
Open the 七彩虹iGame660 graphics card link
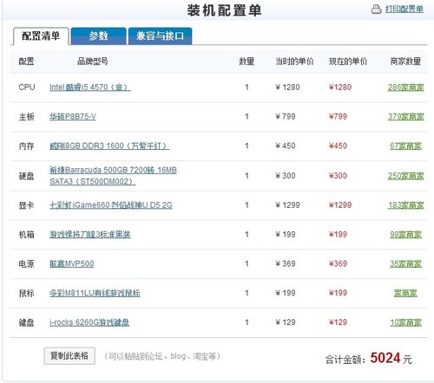111,205
